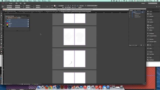This screenshot has width=160, height=90.
Task: Launch Illustrator from the Dock
Action: click(x=62, y=87)
